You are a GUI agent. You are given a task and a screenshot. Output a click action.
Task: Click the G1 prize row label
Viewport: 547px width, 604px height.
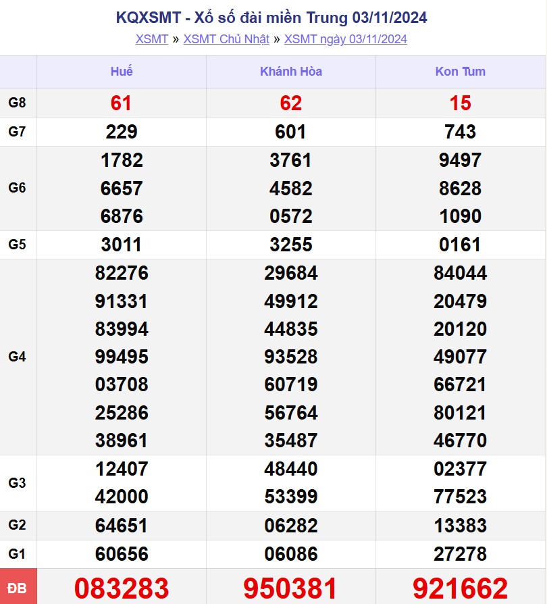click(18, 554)
